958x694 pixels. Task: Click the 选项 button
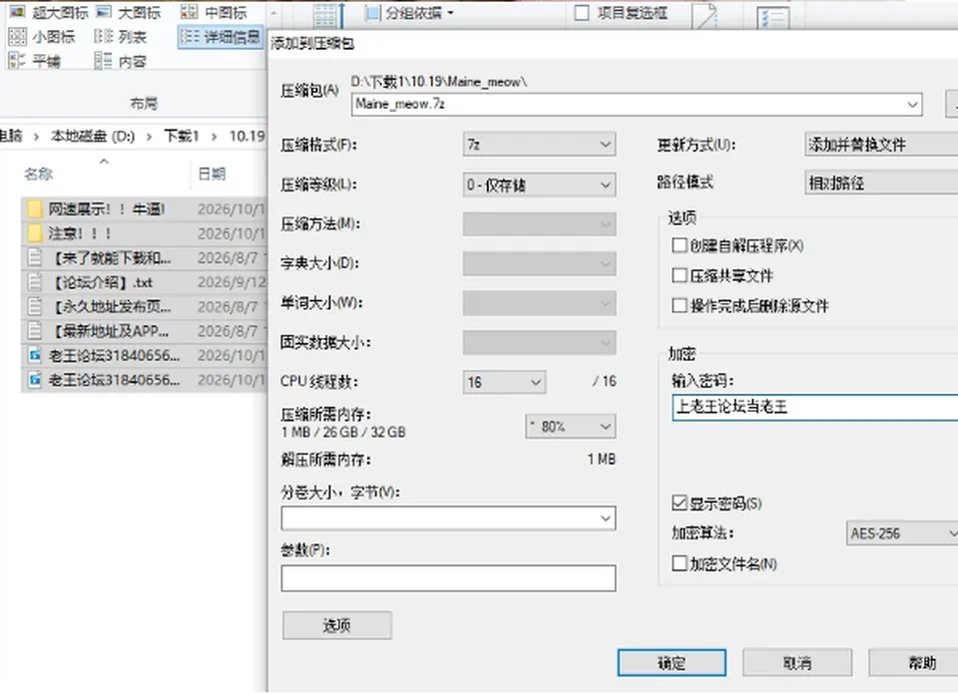(x=336, y=625)
